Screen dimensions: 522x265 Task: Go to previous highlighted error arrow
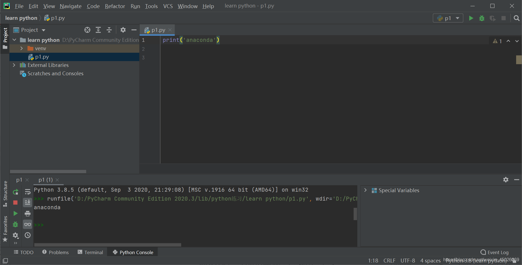pos(508,41)
